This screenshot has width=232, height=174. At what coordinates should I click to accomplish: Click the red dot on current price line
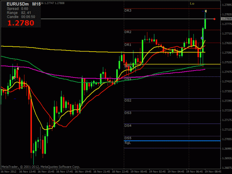[215, 19]
